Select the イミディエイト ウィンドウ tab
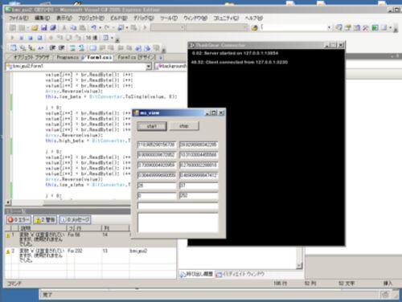 (240, 274)
